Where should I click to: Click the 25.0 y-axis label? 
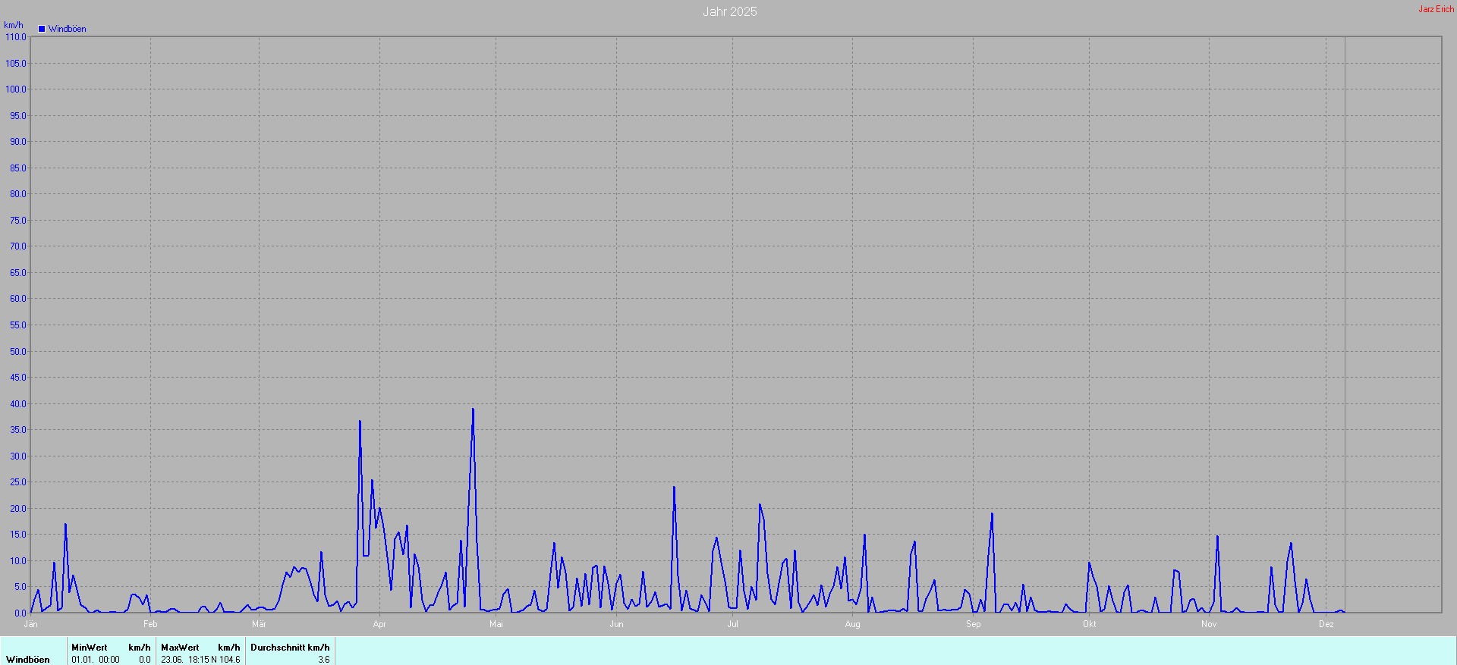point(18,482)
